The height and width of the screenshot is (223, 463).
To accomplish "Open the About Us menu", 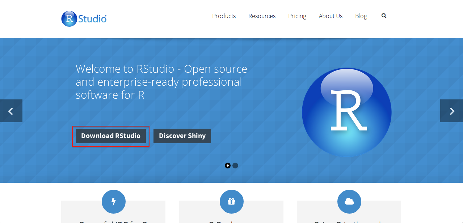I will 331,16.
